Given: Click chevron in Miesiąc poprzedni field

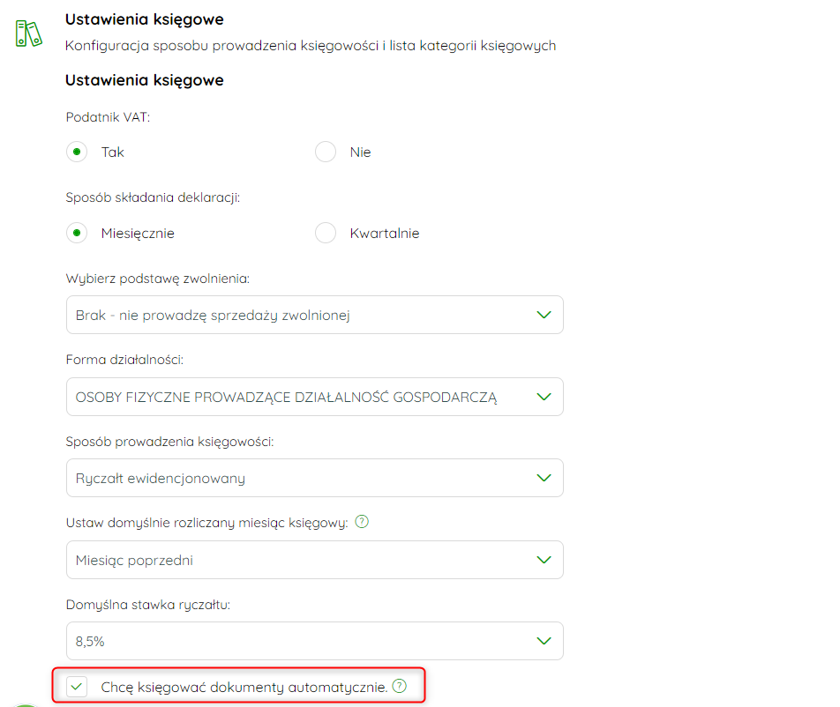Looking at the screenshot, I should pos(544,560).
